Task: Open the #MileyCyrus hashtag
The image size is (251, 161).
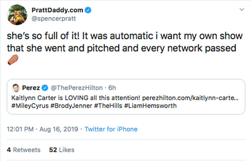Action: point(30,106)
